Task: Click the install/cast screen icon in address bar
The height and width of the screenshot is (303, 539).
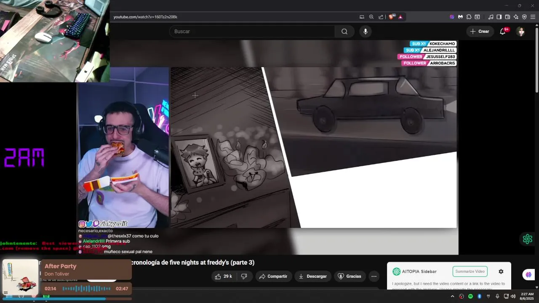Action: click(362, 17)
